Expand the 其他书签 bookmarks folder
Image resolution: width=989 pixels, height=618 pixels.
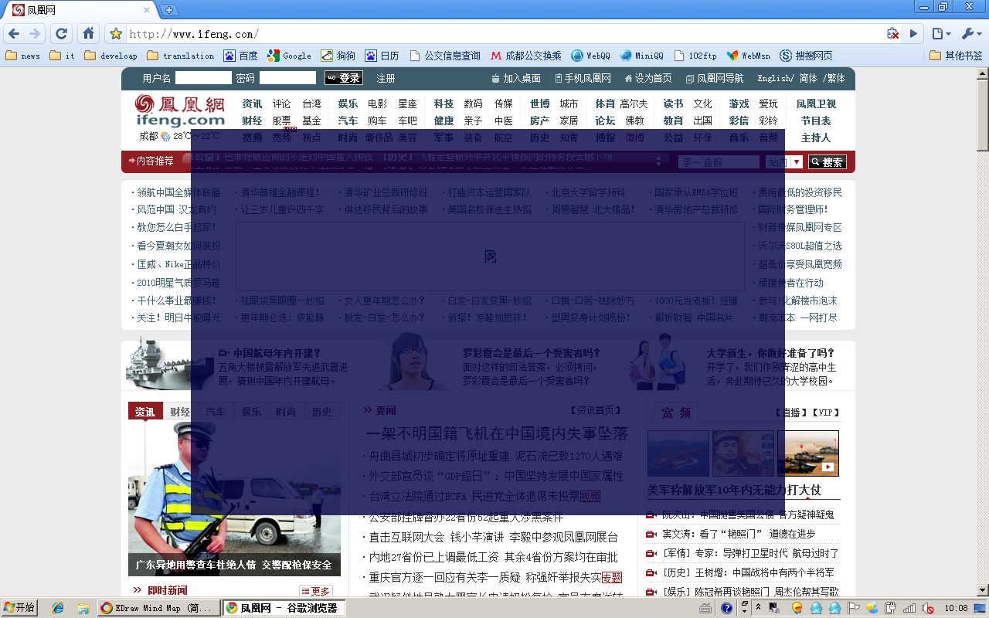click(956, 56)
